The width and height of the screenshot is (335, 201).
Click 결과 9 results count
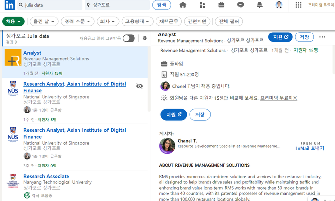[11, 42]
